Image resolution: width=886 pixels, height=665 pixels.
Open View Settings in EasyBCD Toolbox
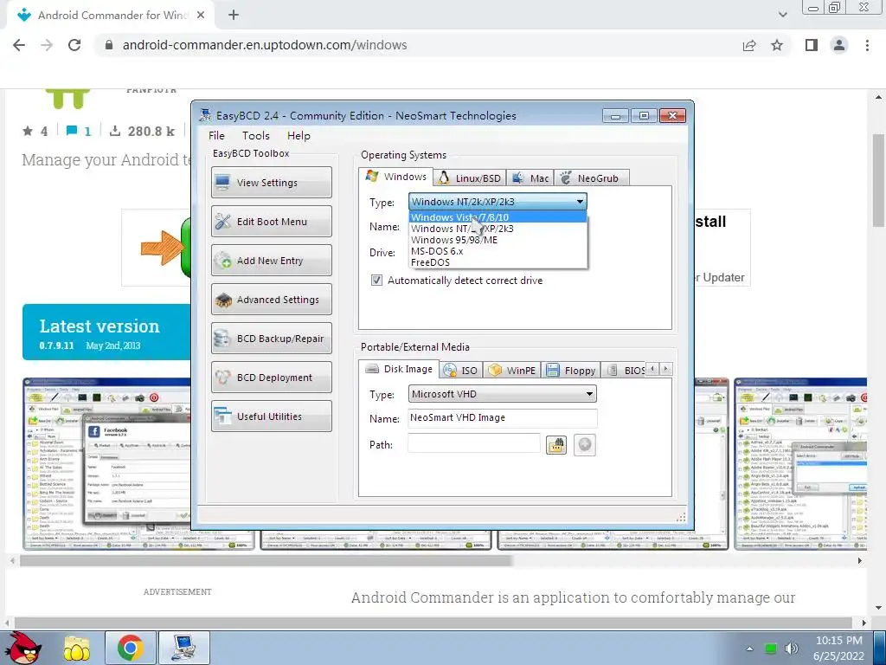[271, 183]
